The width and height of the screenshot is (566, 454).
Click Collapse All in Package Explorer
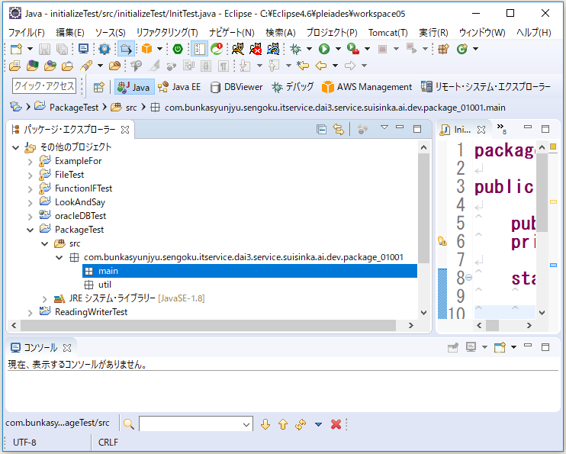click(x=321, y=129)
